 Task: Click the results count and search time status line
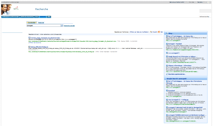point(45,34)
